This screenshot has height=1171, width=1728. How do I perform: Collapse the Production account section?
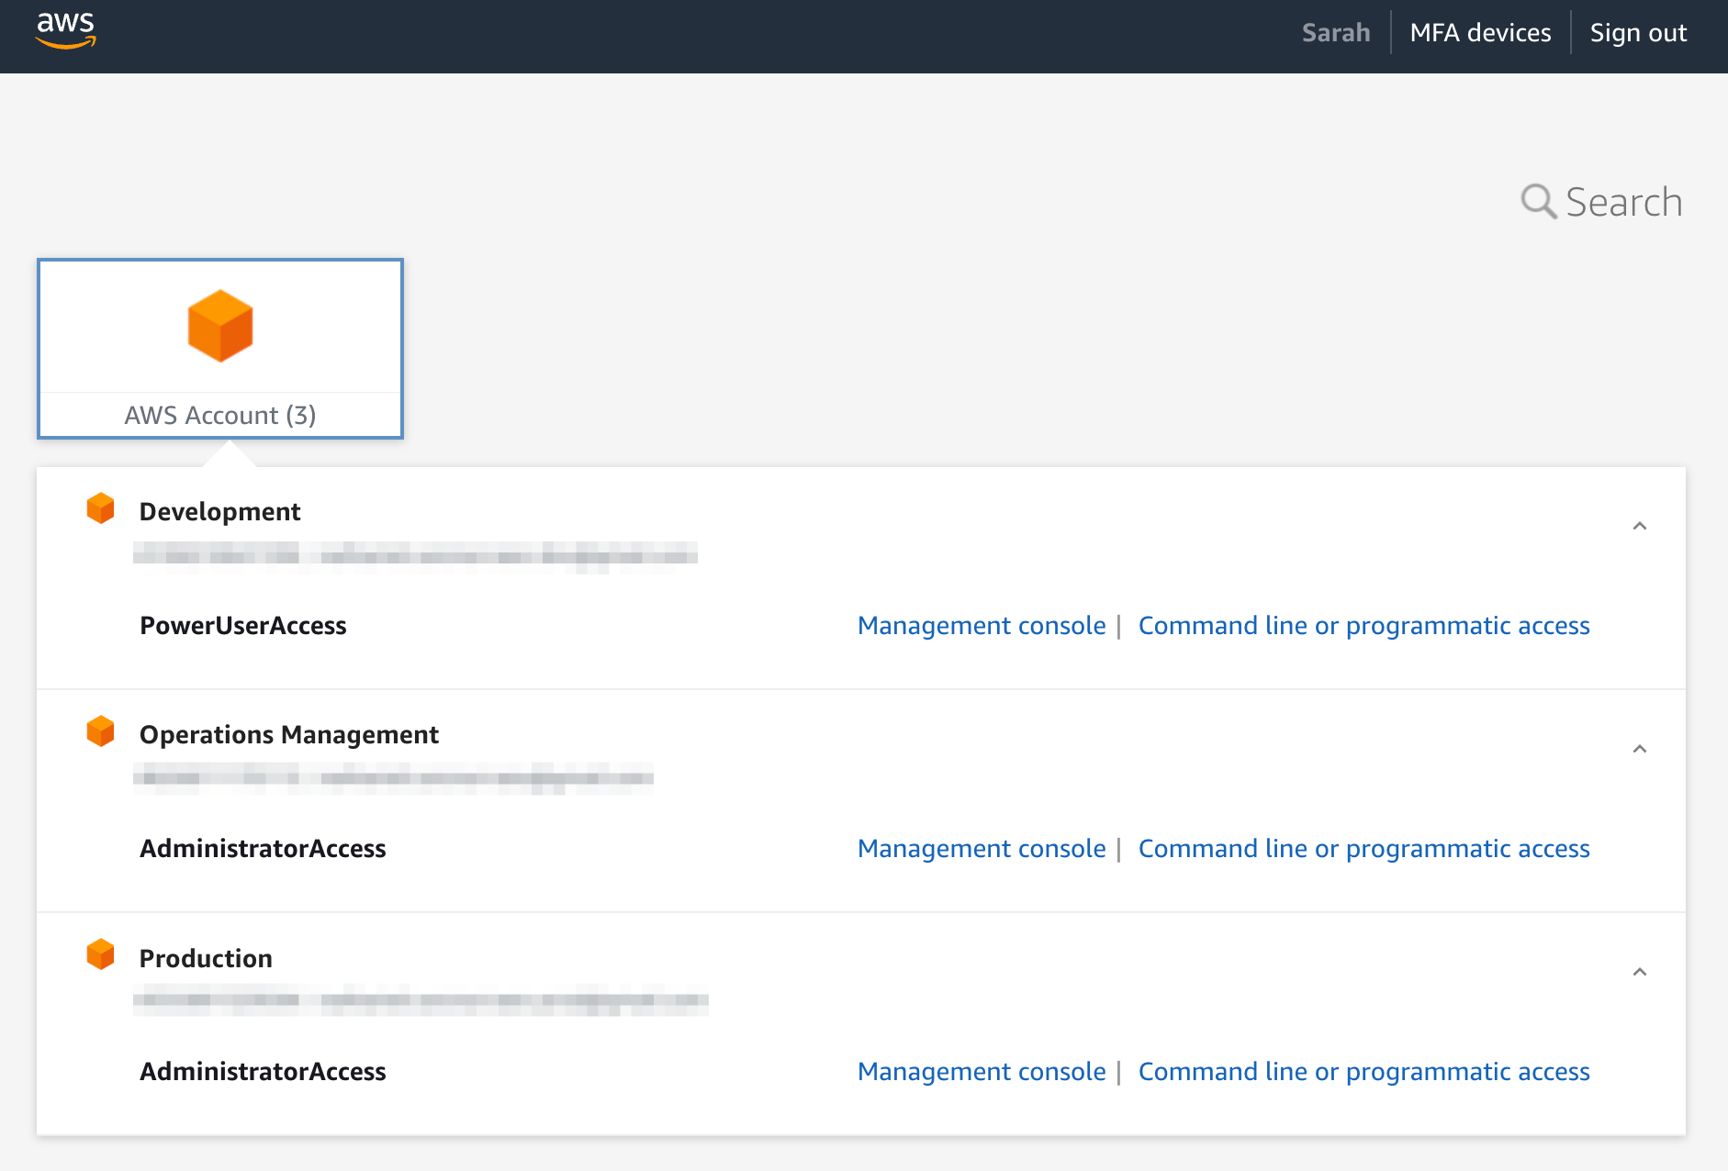[x=1640, y=972]
